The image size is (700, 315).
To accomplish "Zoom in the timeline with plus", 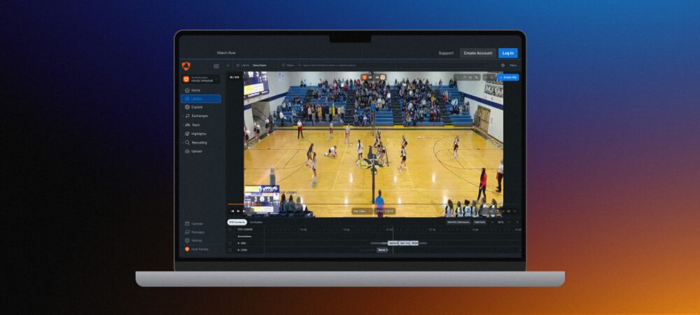I will pos(509,222).
